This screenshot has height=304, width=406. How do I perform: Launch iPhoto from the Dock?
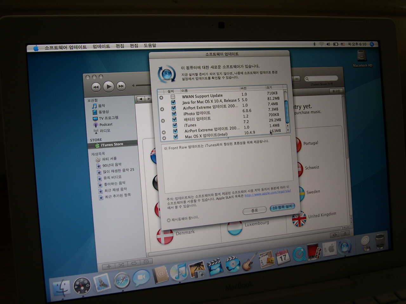(197, 269)
